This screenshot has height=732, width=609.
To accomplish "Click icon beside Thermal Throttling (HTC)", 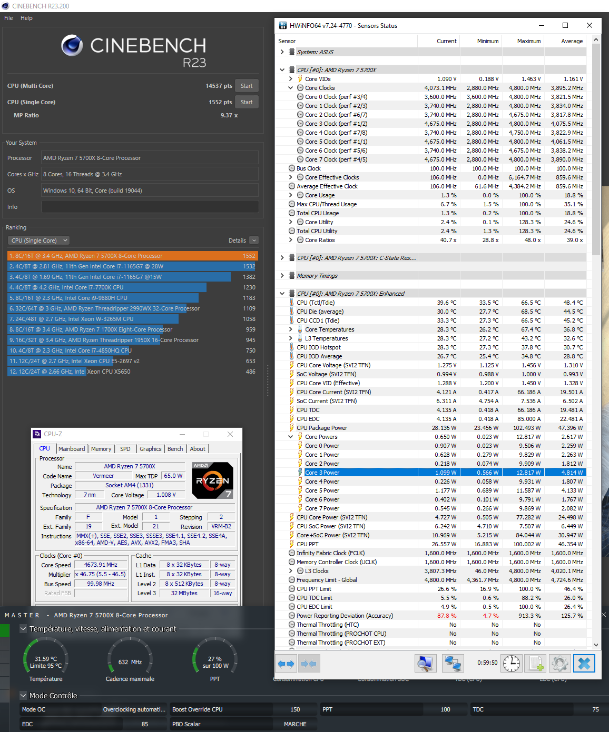I will (292, 625).
